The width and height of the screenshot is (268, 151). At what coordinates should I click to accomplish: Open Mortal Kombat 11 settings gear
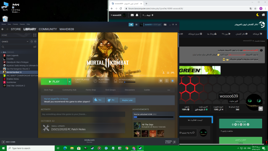click(161, 81)
